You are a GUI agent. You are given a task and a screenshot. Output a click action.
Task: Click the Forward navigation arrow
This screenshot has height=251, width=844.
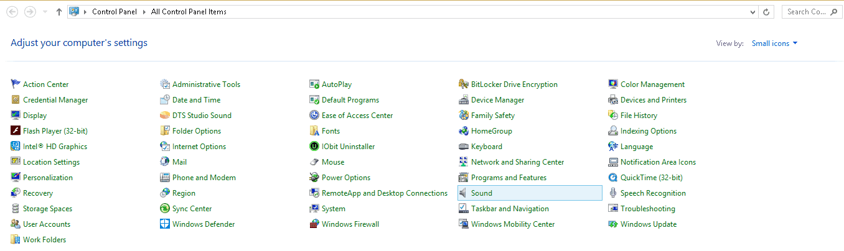29,12
